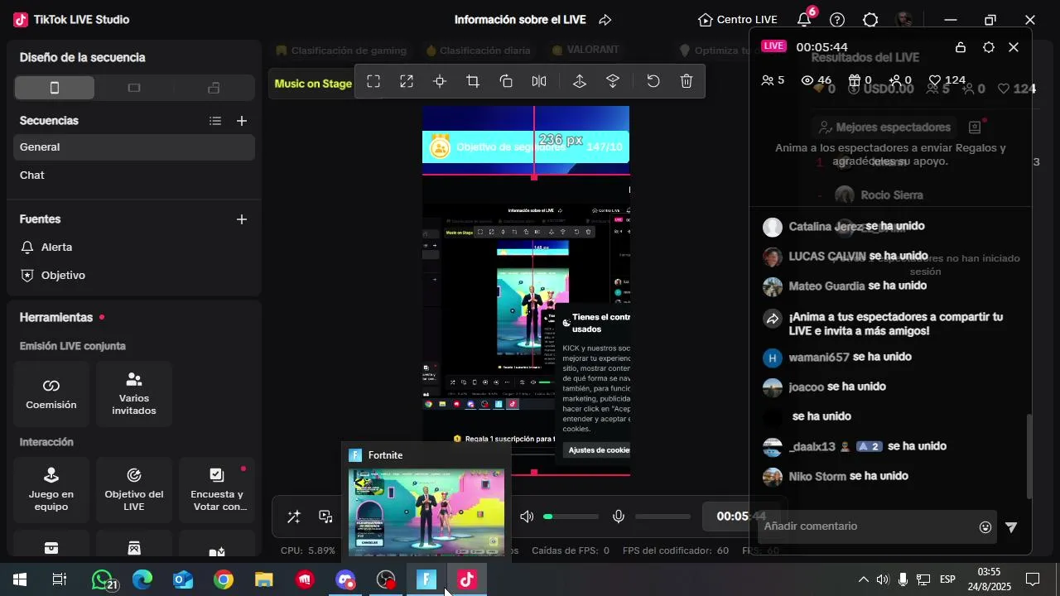Open the Objetivo del LIVE tool
The height and width of the screenshot is (596, 1060).
click(x=134, y=490)
